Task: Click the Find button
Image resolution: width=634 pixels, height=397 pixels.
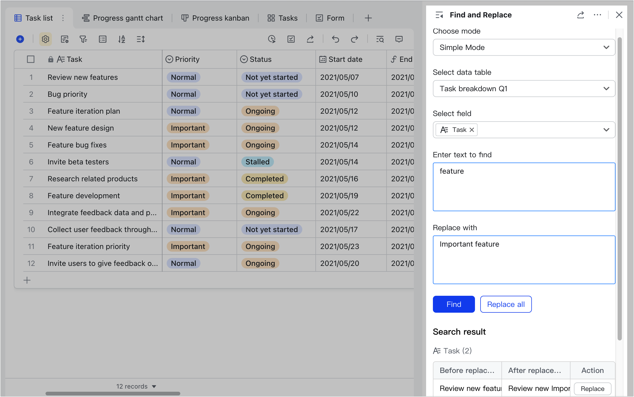Action: pyautogui.click(x=454, y=304)
